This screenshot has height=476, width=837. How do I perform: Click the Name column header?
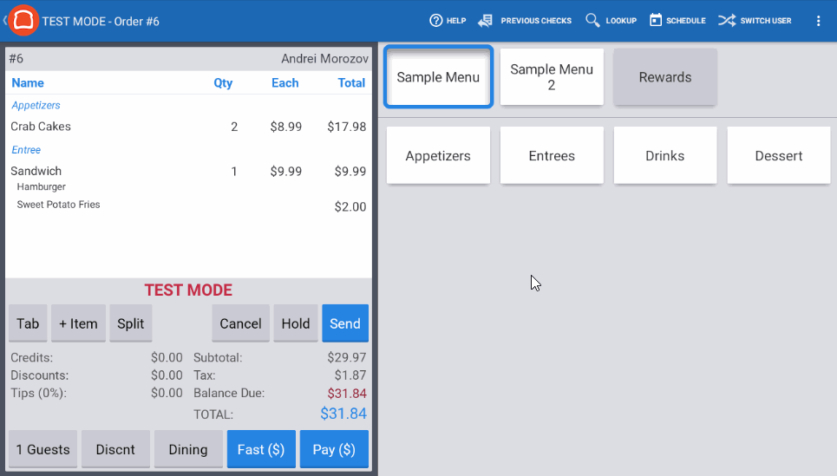coord(28,82)
